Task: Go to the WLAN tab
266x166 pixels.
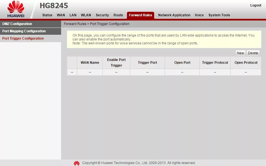Action: [86, 15]
